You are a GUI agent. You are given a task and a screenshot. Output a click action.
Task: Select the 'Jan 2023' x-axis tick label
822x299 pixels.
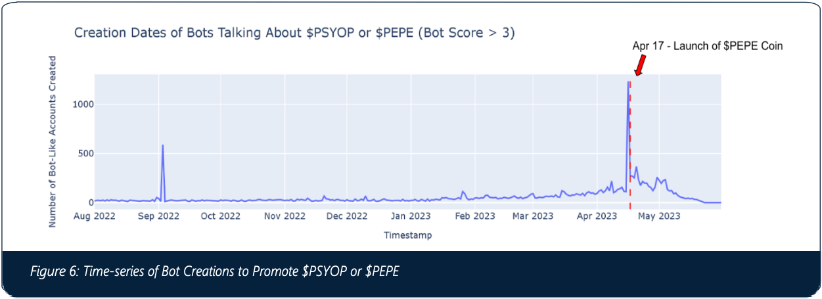[410, 216]
